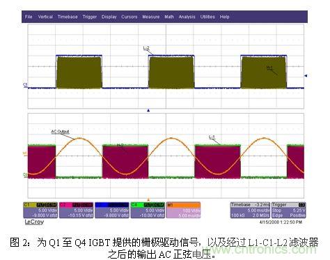Click the L-2 label on upper grid
The image size is (330, 260).
[x=146, y=48]
